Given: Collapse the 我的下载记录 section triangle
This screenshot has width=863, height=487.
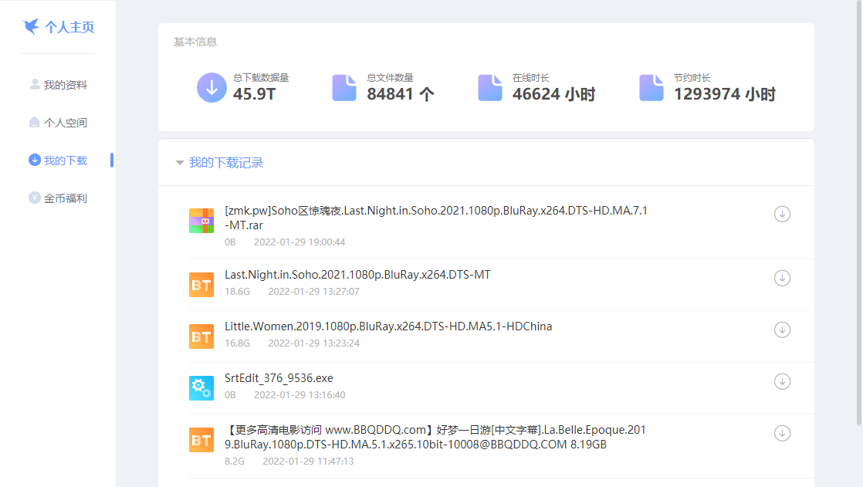Looking at the screenshot, I should point(180,163).
